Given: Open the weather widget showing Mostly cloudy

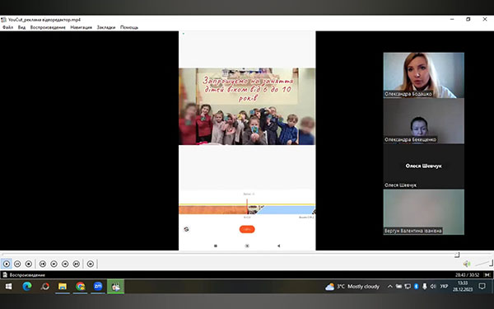Looking at the screenshot, I should pyautogui.click(x=352, y=286).
